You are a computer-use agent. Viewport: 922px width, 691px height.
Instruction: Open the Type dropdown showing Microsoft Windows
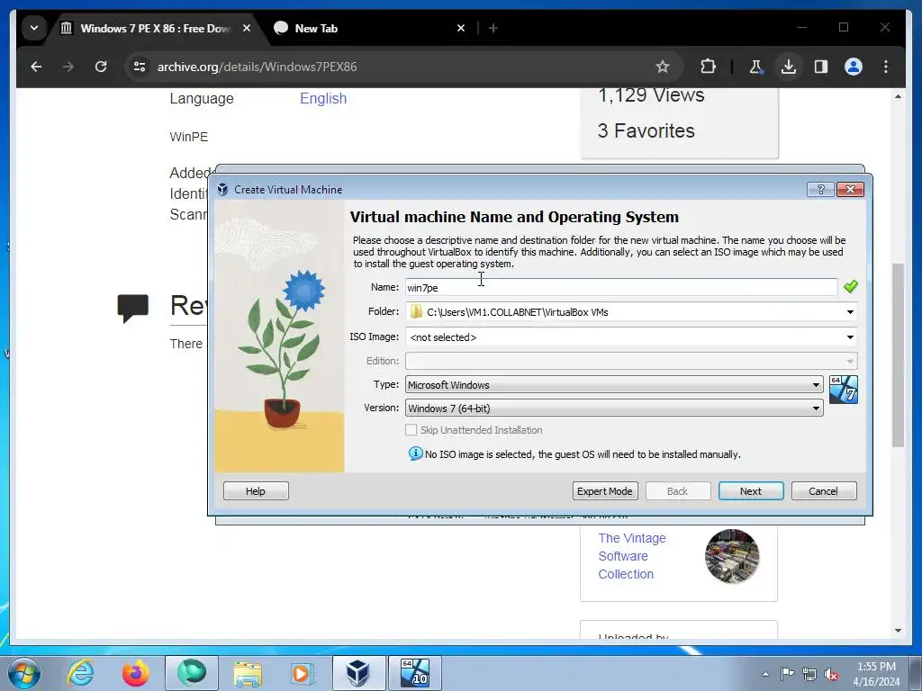pyautogui.click(x=614, y=385)
